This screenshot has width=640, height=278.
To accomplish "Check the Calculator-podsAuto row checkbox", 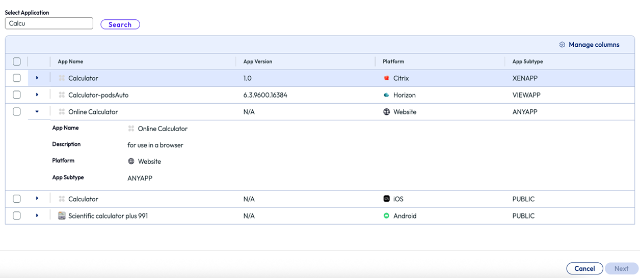I will click(x=17, y=95).
